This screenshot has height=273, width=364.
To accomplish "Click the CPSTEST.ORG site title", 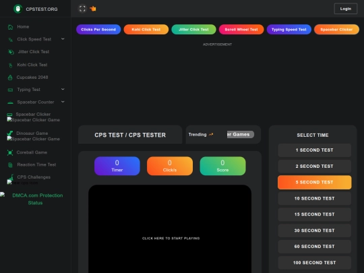I will (x=42, y=9).
